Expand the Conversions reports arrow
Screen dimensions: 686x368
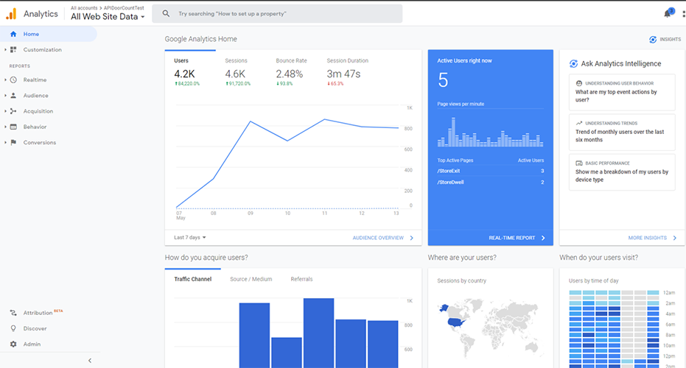[x=5, y=143]
